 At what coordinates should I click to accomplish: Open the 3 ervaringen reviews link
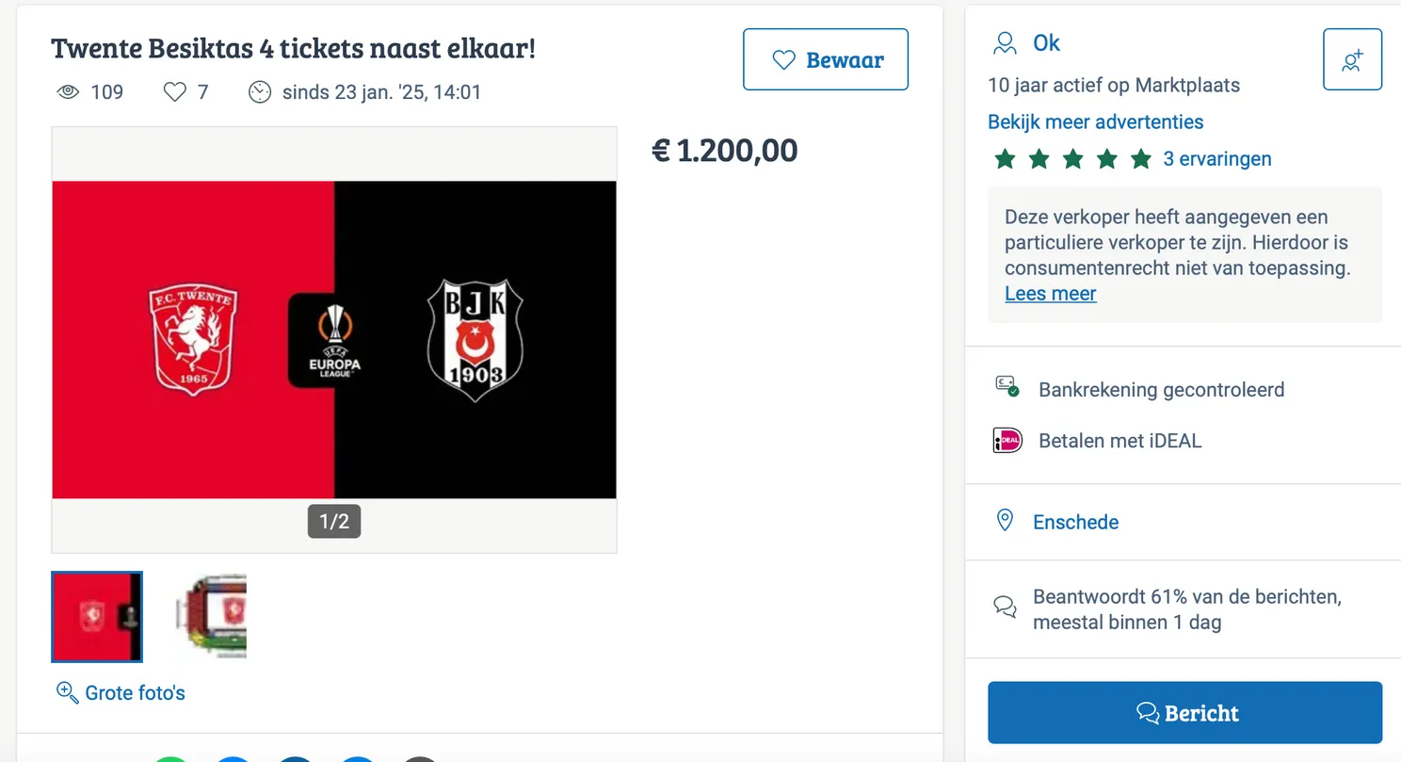1217,158
